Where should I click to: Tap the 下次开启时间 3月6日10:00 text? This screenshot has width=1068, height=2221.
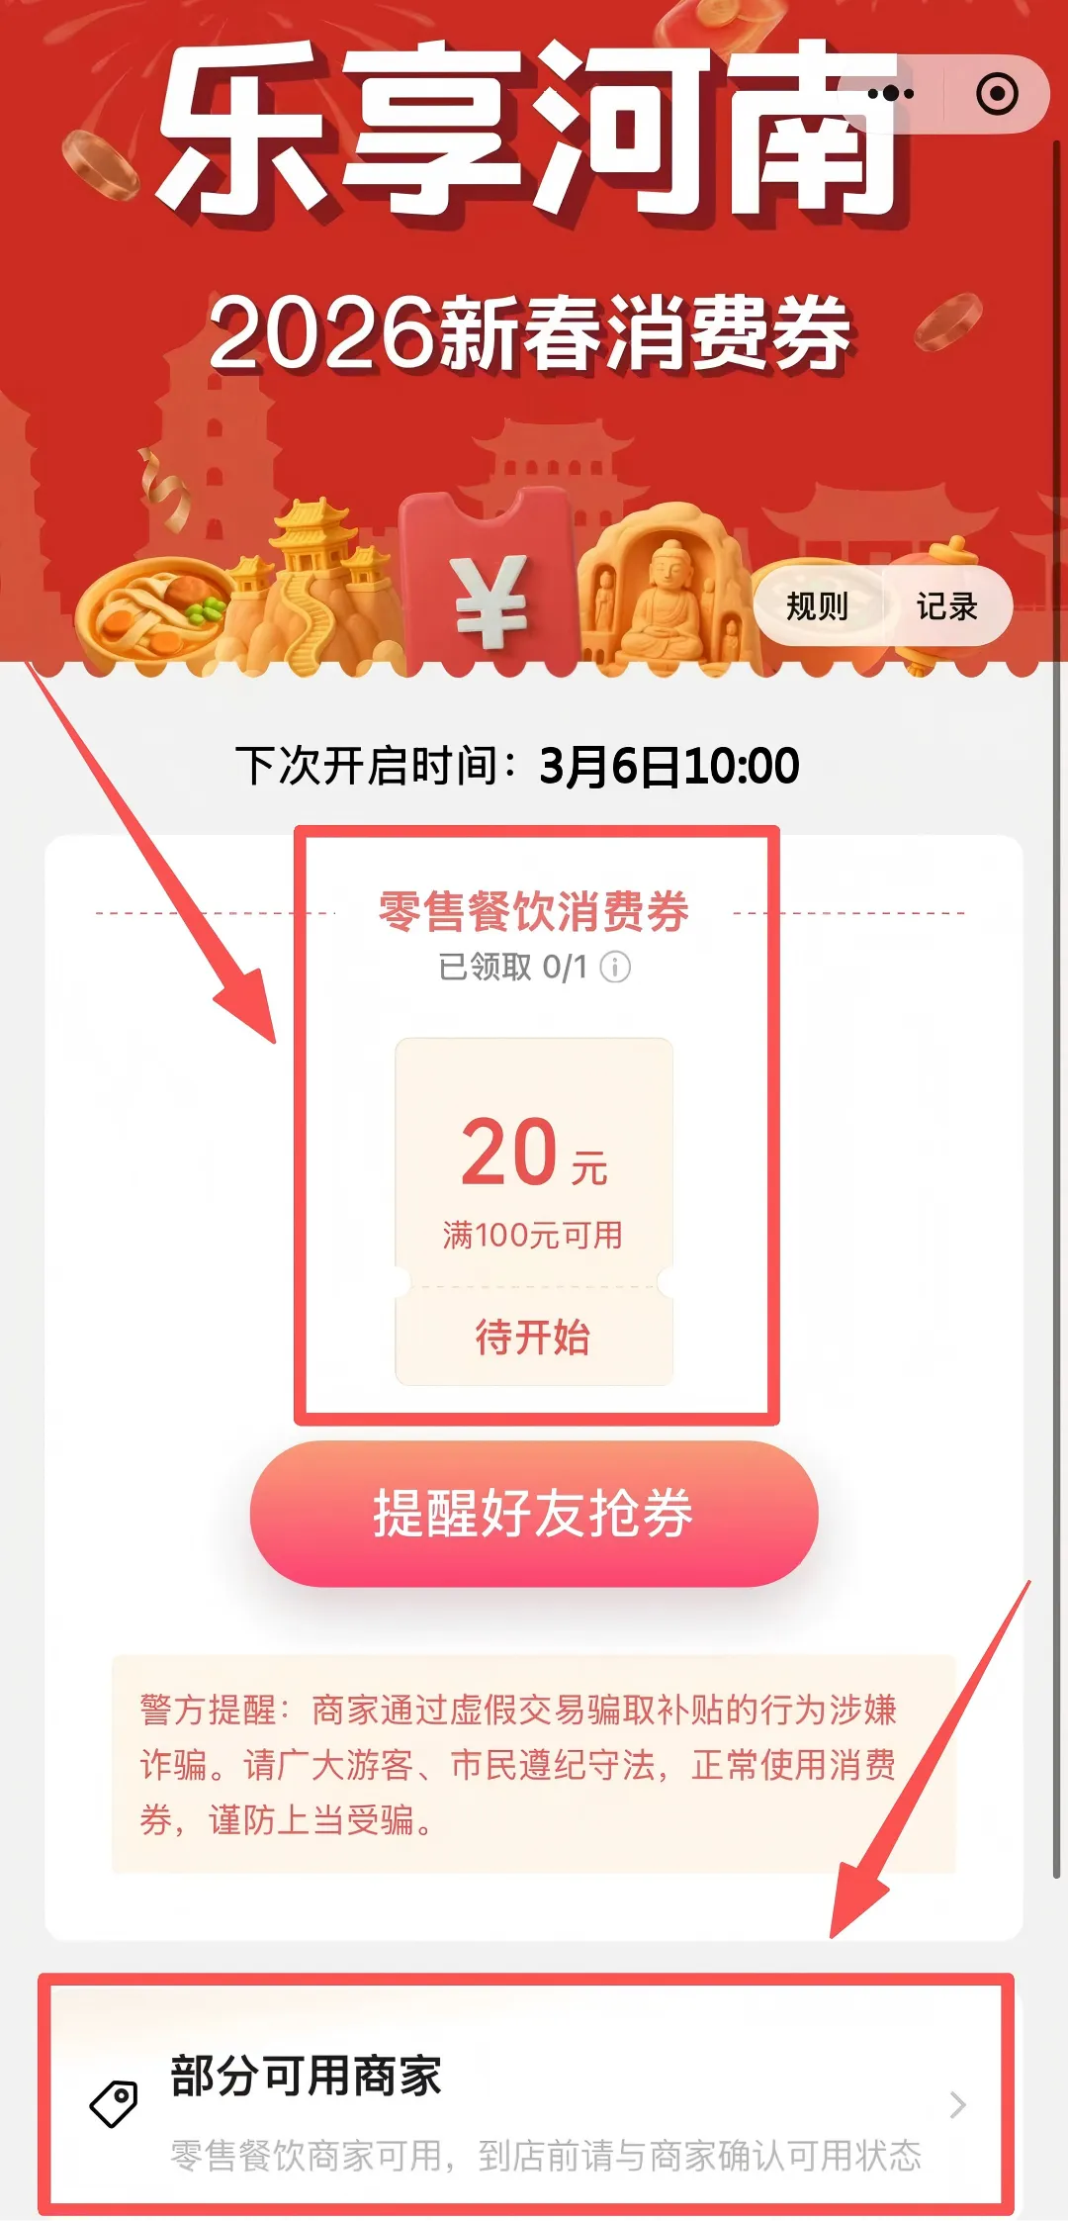point(517,766)
